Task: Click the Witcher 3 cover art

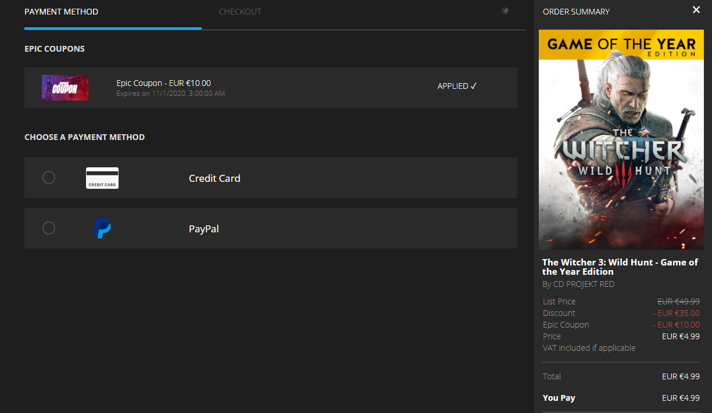Action: 621,139
